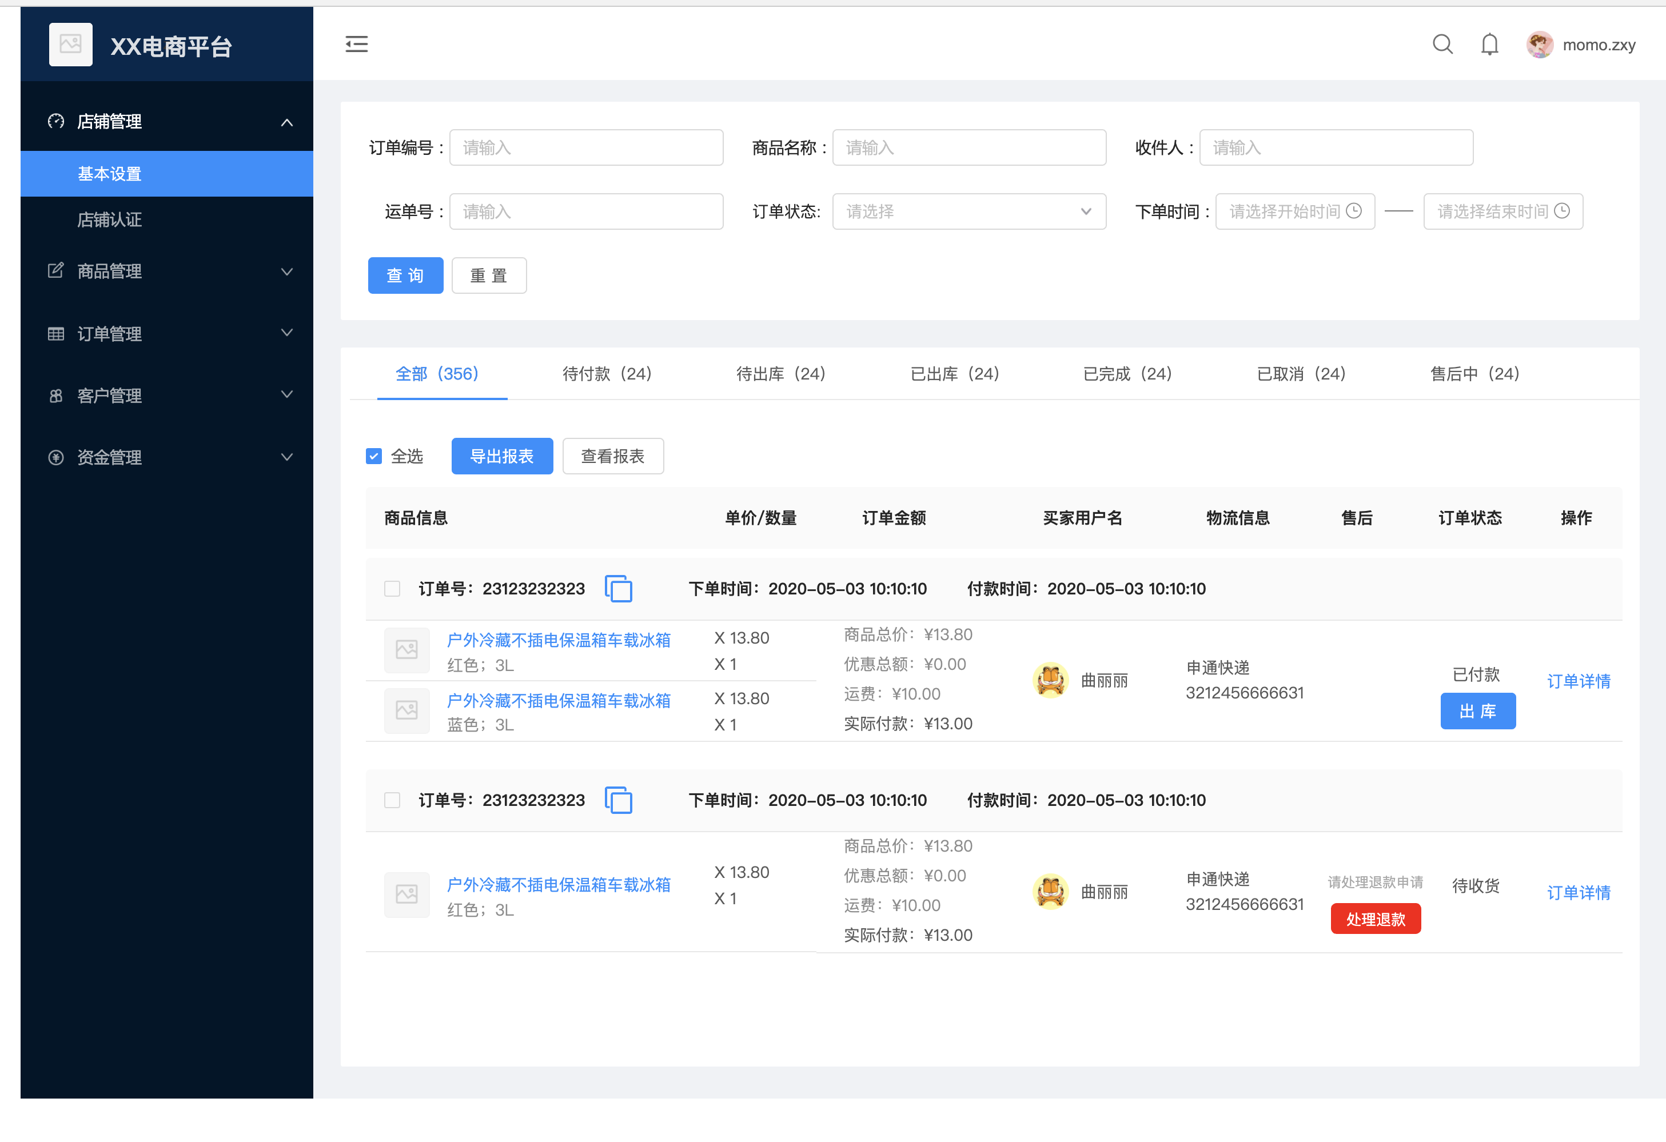Open the end time picker field
The height and width of the screenshot is (1142, 1666).
[1502, 211]
